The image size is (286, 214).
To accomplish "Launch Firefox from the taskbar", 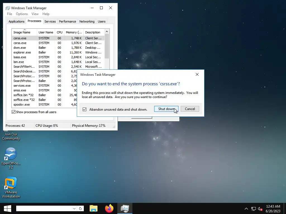I will [109, 208].
